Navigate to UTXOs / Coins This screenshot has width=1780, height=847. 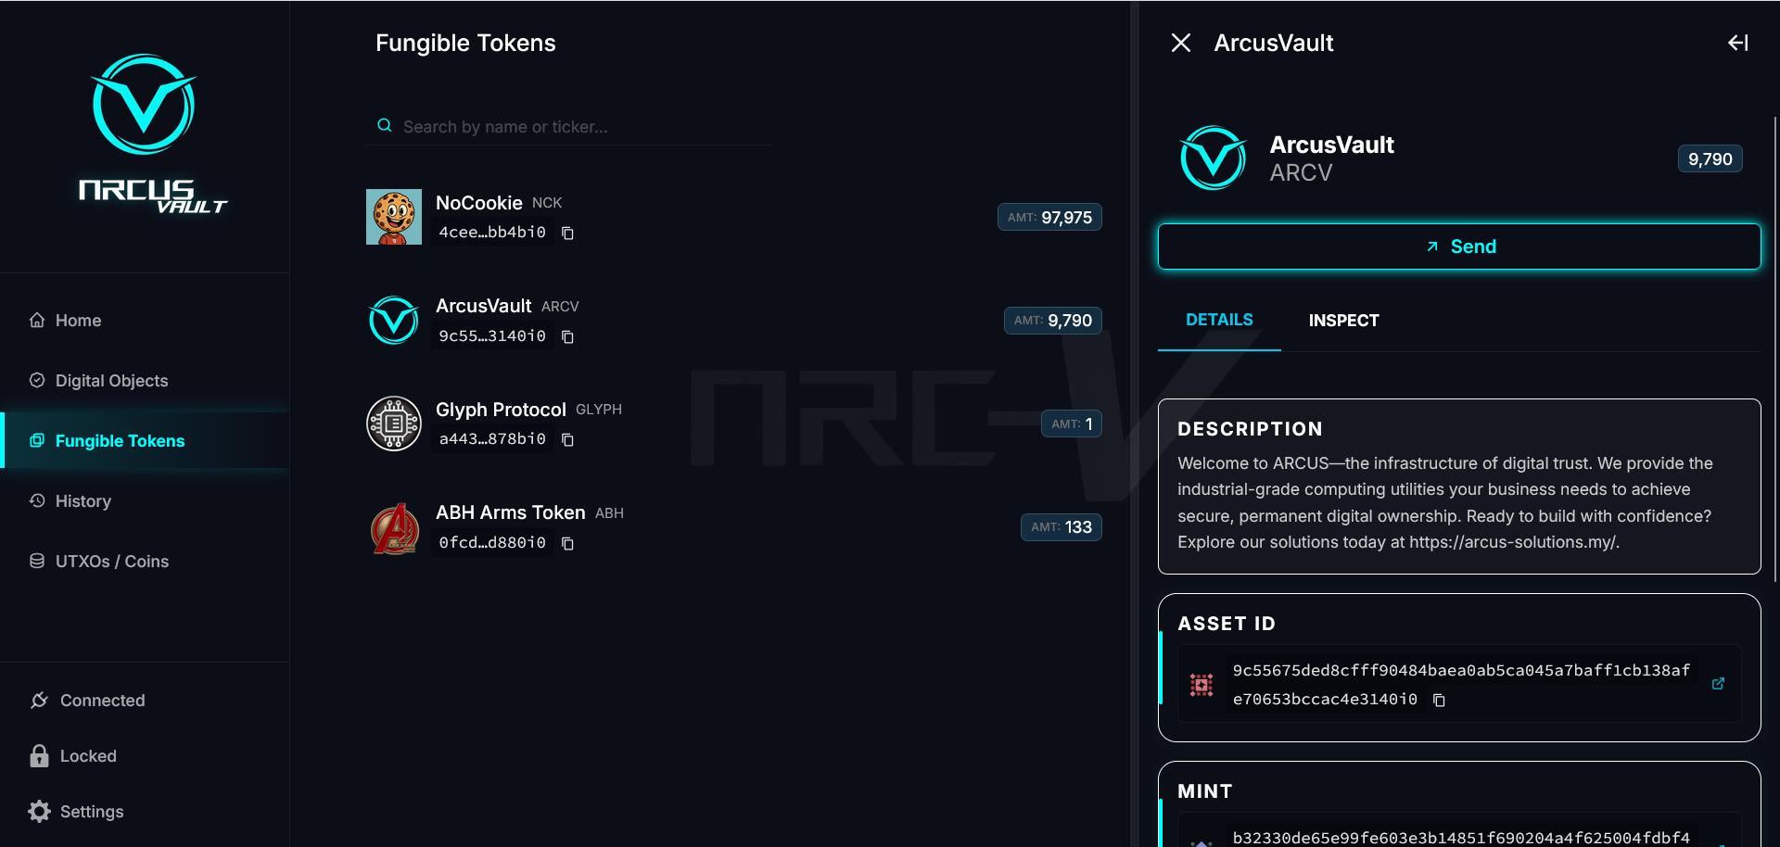(111, 562)
